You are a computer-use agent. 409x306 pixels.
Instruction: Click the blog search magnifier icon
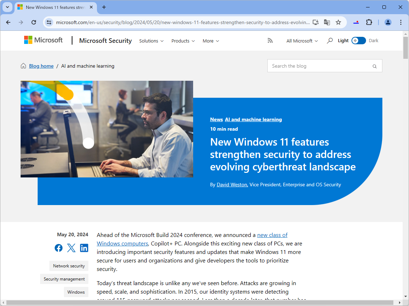[375, 66]
